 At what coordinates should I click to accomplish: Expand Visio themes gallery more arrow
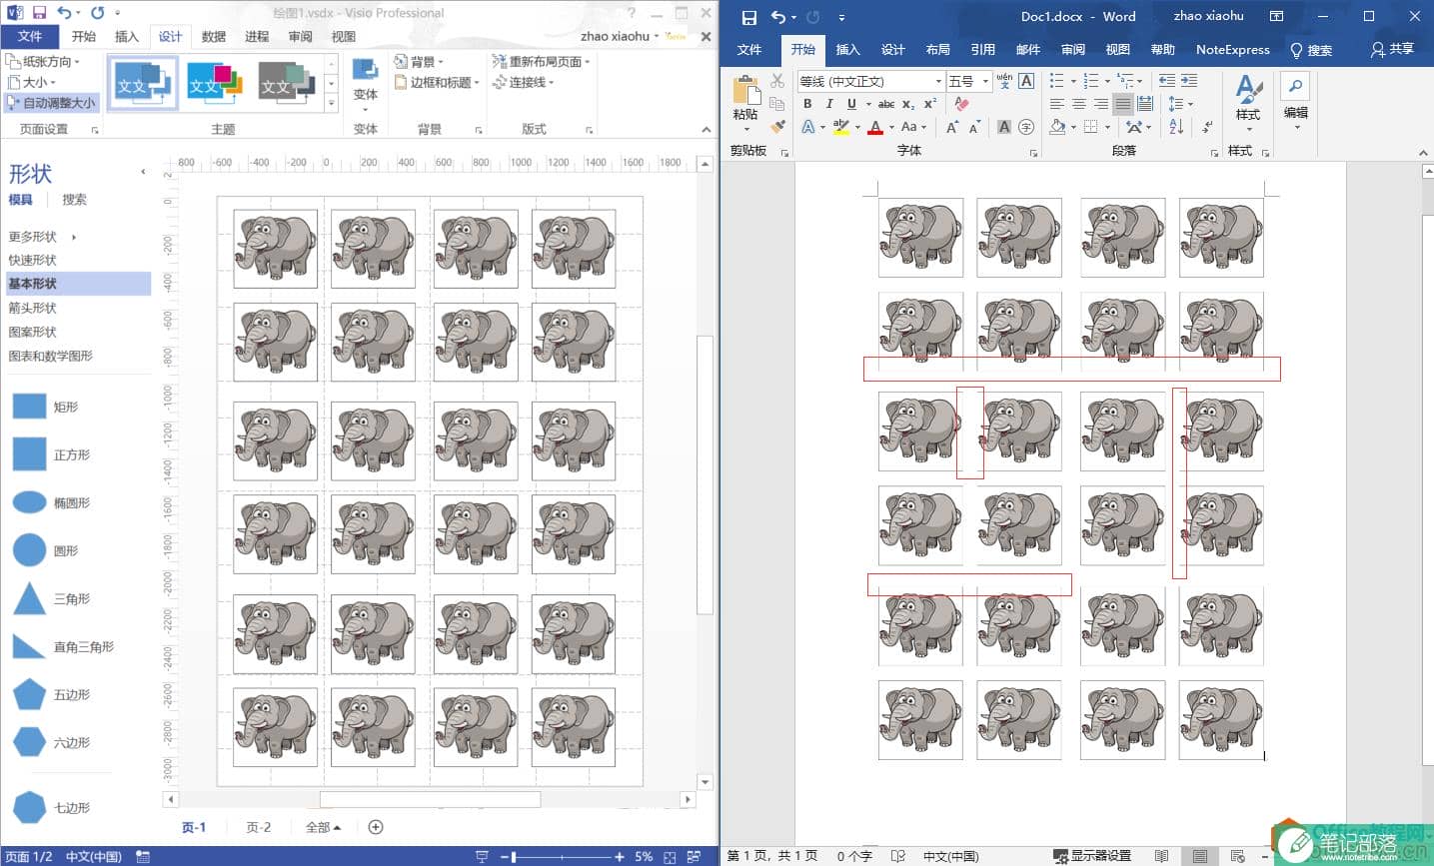pos(332,103)
